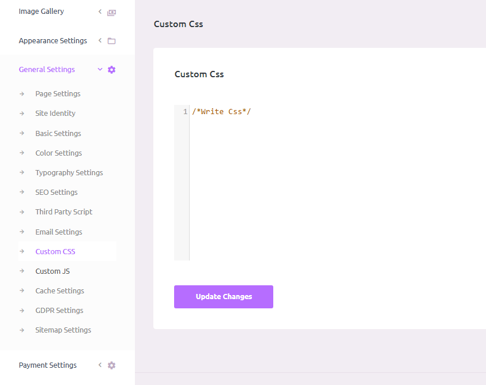Expand the Appearance Settings chevron

tap(100, 40)
